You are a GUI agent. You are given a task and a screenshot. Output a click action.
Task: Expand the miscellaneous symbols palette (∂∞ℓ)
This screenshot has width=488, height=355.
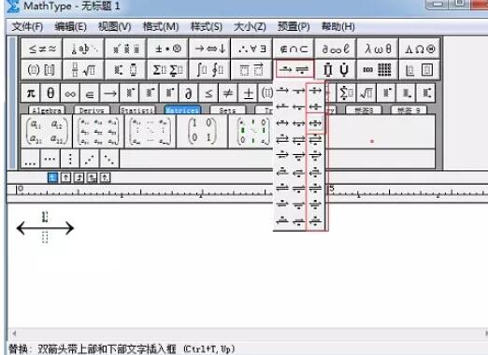pyautogui.click(x=336, y=49)
